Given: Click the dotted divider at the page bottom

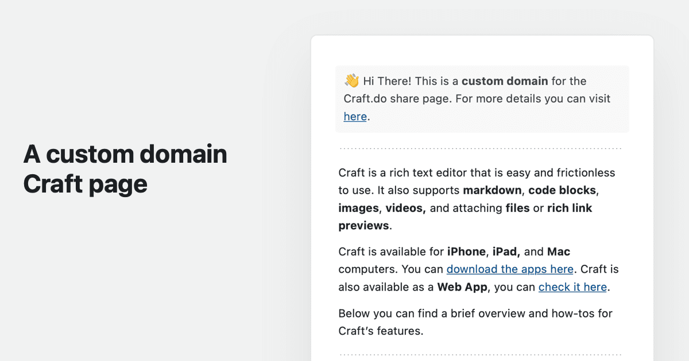Looking at the screenshot, I should (481, 355).
